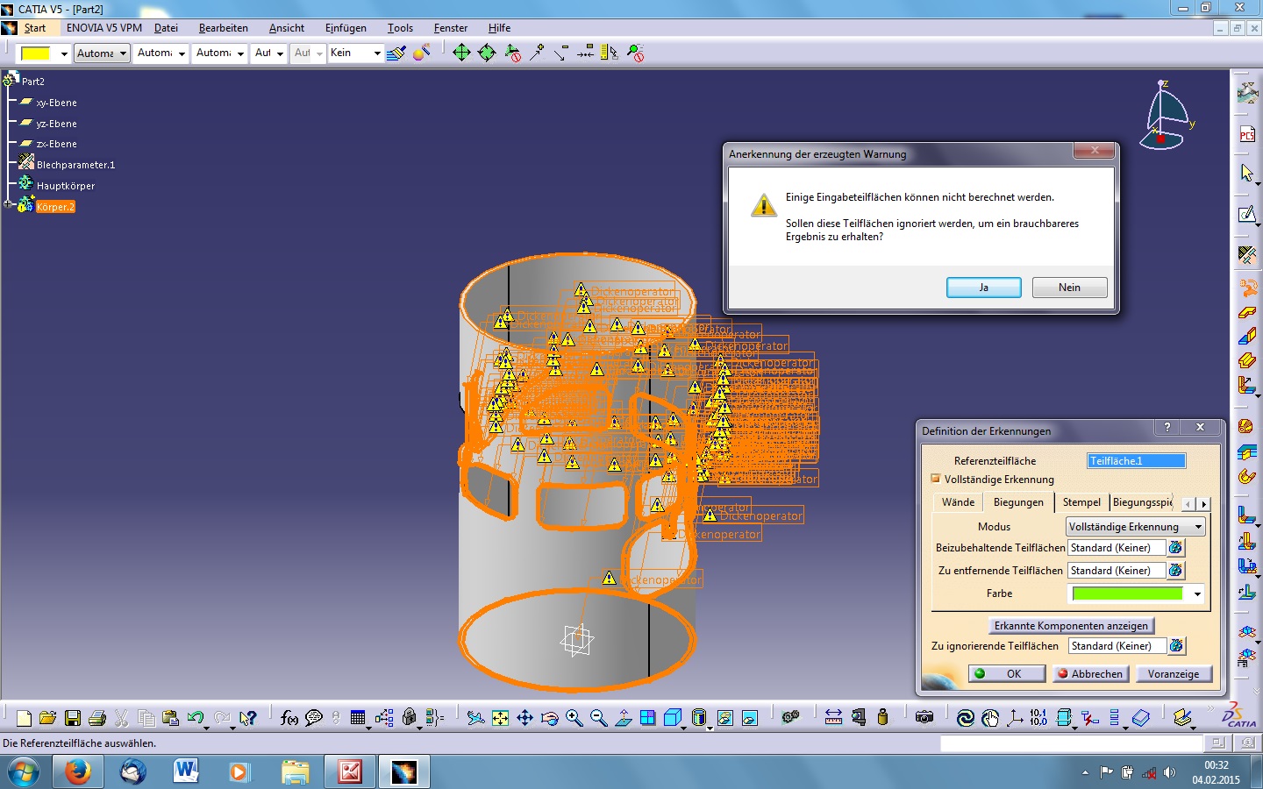
Task: Select xy-Ebene in the specification tree
Action: (x=56, y=103)
